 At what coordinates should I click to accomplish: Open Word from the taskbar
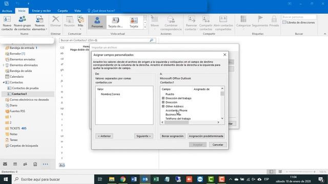(x=134, y=179)
